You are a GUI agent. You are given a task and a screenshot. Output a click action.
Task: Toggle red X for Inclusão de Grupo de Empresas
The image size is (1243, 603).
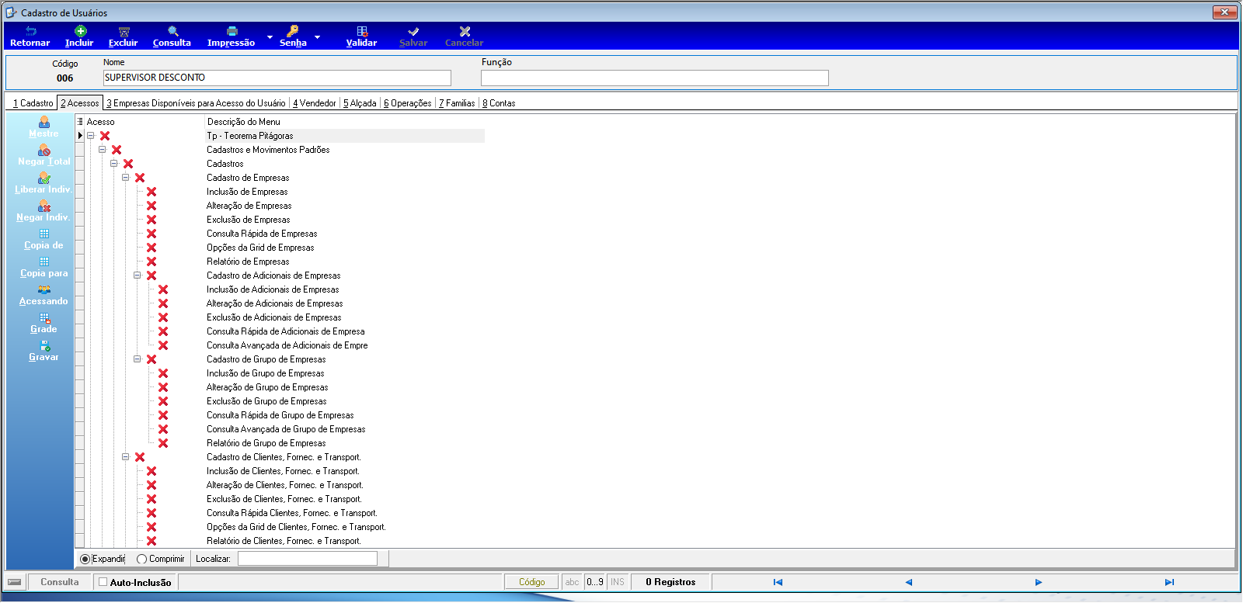pyautogui.click(x=163, y=373)
